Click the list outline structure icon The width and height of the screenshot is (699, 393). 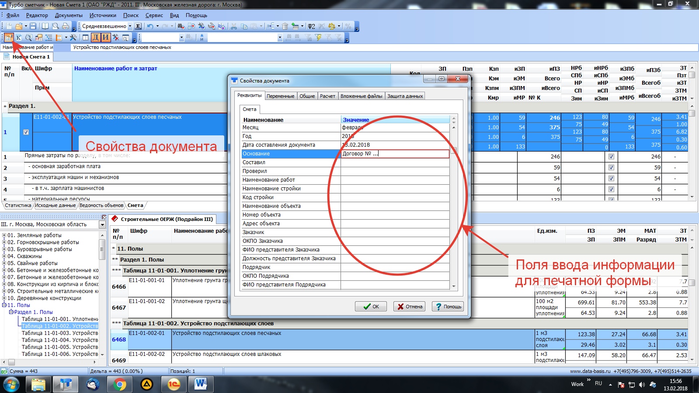(x=49, y=38)
